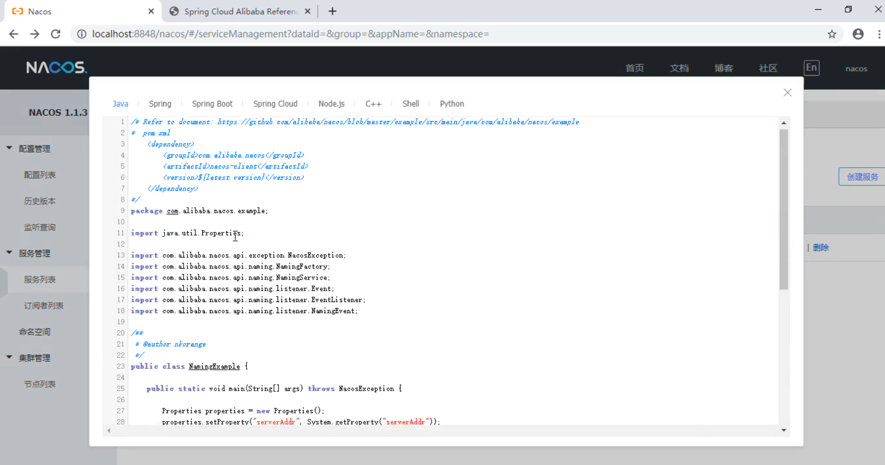Open the 文档 header link
Viewport: 885px width, 465px height.
pyautogui.click(x=679, y=68)
